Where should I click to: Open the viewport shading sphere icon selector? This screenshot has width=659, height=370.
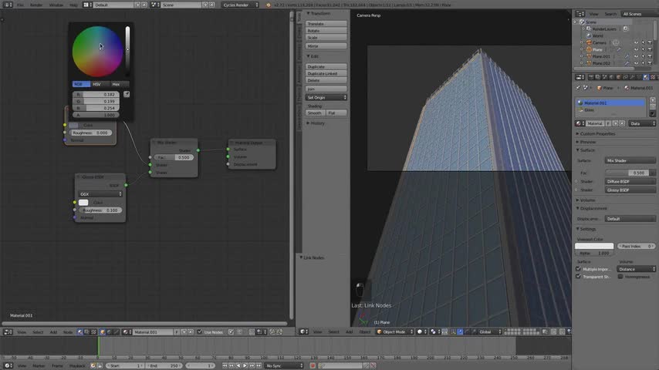421,331
